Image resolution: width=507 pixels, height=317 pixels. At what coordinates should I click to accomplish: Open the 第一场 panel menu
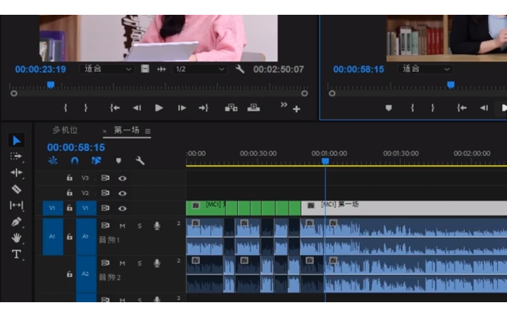[x=148, y=131]
